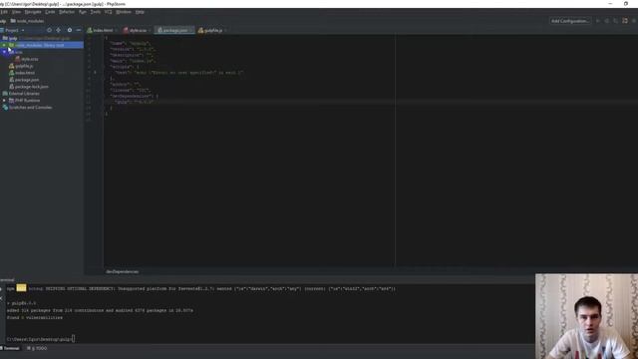The width and height of the screenshot is (638, 359).
Task: Click node_modules breadcrumb in navigation bar
Action: coord(28,21)
